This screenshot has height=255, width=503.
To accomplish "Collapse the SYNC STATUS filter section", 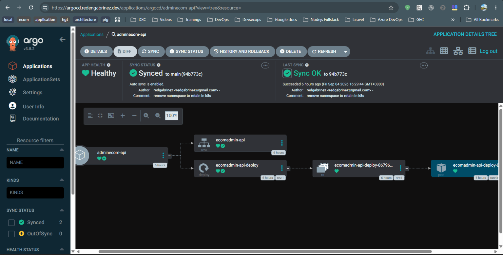I will pyautogui.click(x=62, y=210).
